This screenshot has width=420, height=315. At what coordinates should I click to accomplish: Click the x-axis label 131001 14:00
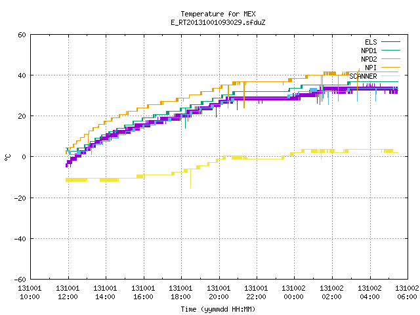105,293
